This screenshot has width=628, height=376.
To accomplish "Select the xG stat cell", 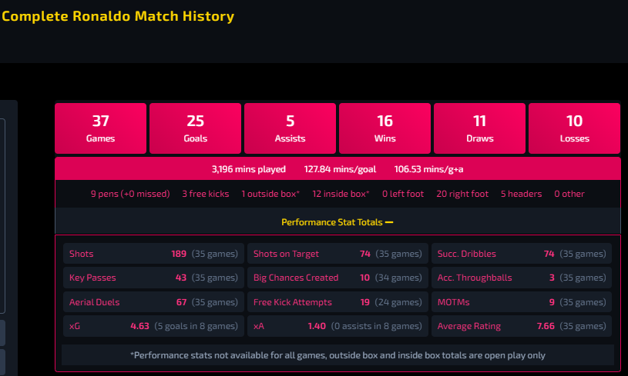I will point(153,326).
